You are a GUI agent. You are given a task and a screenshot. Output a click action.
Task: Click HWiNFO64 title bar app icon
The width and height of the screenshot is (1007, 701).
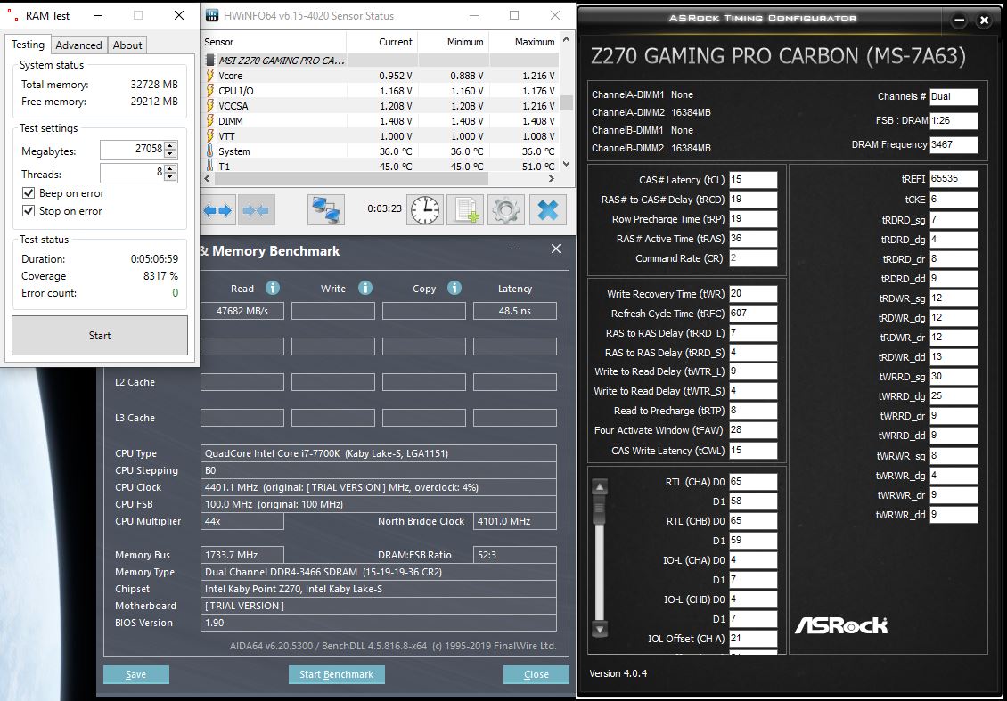(211, 15)
